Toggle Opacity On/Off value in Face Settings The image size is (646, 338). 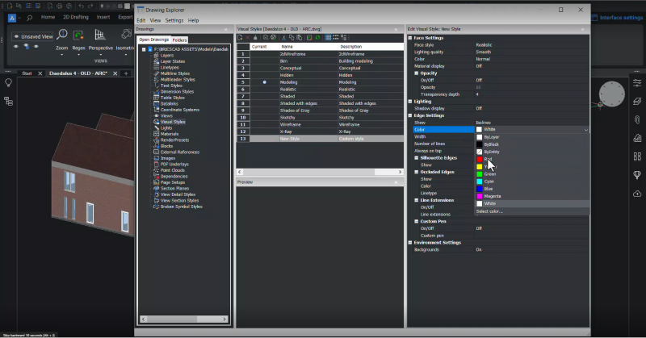(x=531, y=81)
